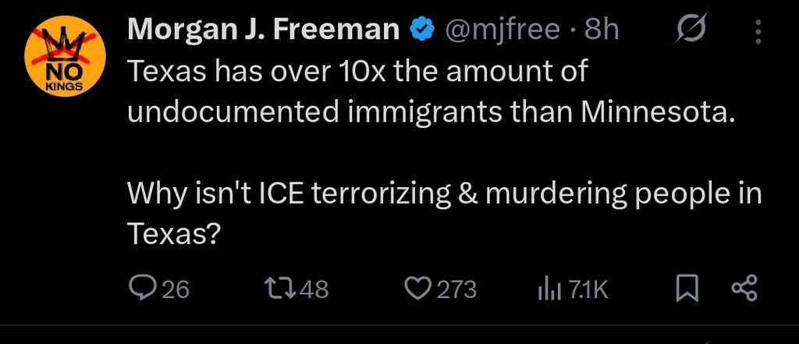Click the 7.1K views count
This screenshot has height=344, width=799.
click(x=587, y=290)
